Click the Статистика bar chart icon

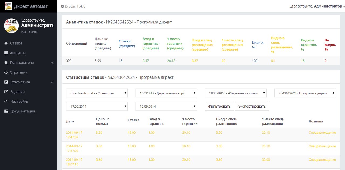[x=6, y=82]
